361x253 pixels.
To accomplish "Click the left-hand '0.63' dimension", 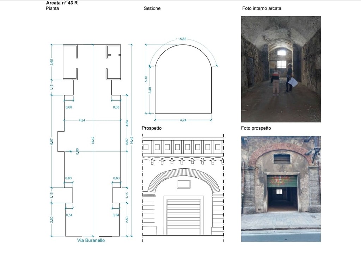I will tap(68, 178).
